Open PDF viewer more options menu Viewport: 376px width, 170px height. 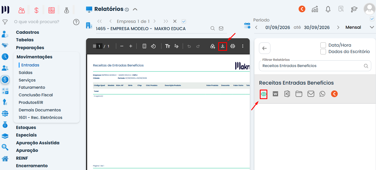tap(242, 46)
